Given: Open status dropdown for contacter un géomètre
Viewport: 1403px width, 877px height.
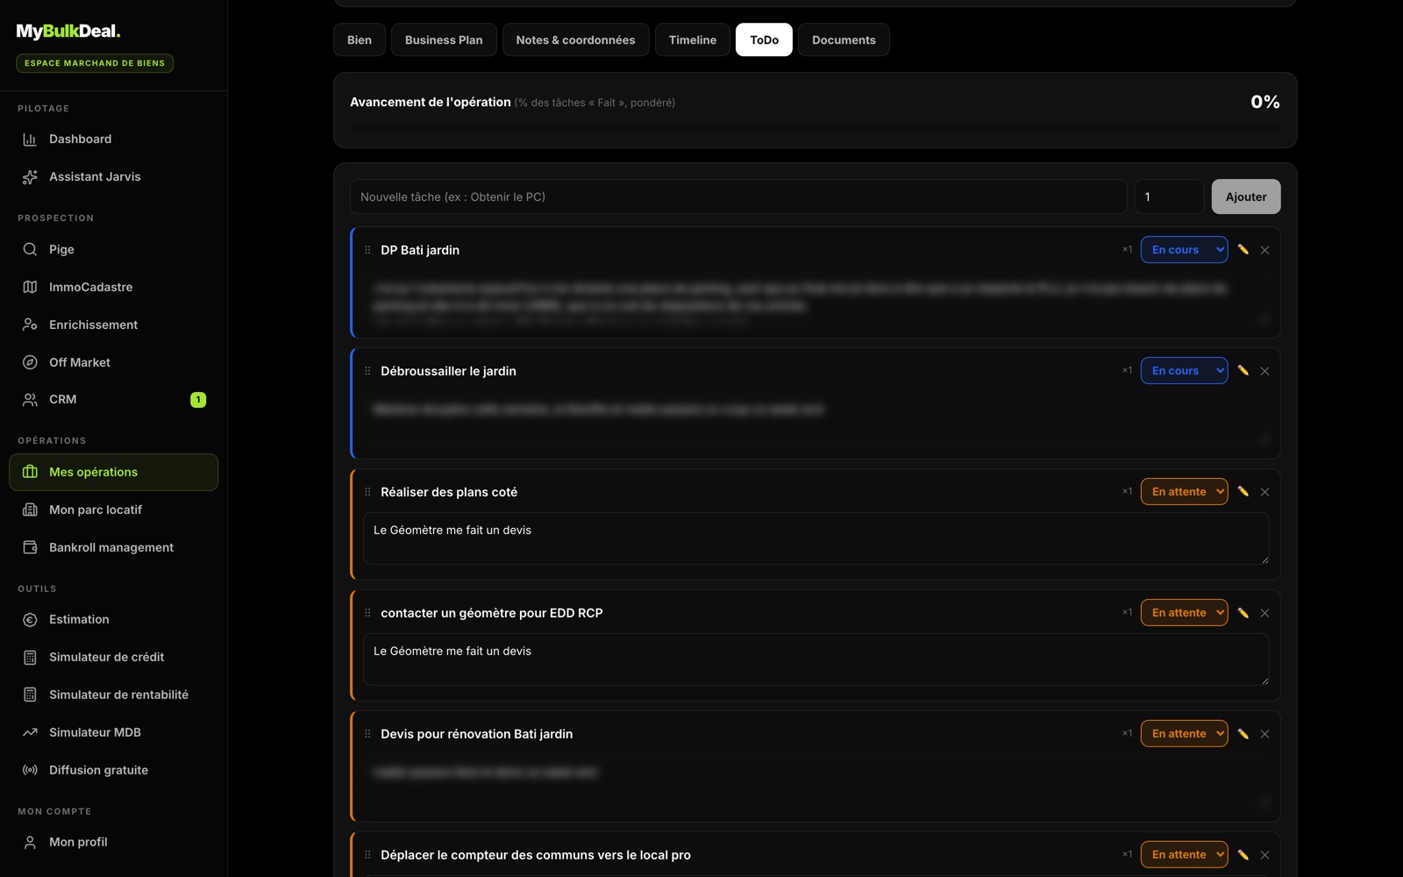Looking at the screenshot, I should coord(1184,613).
